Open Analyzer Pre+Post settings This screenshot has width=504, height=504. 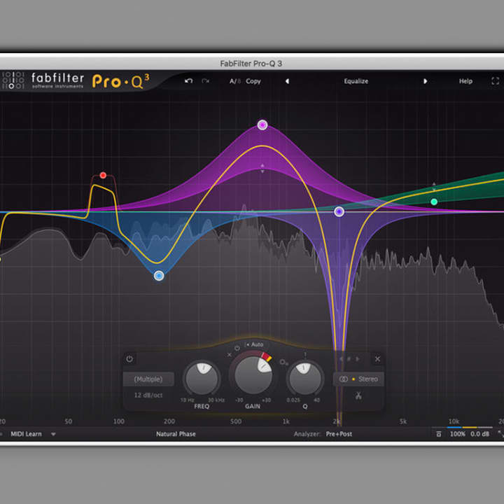click(x=339, y=434)
